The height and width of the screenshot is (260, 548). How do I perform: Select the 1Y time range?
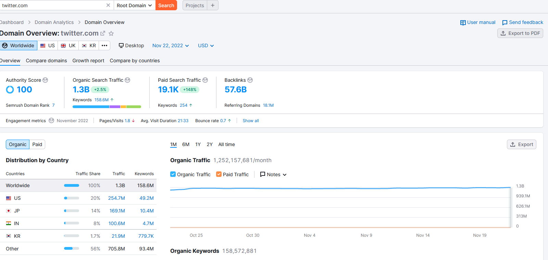[198, 144]
